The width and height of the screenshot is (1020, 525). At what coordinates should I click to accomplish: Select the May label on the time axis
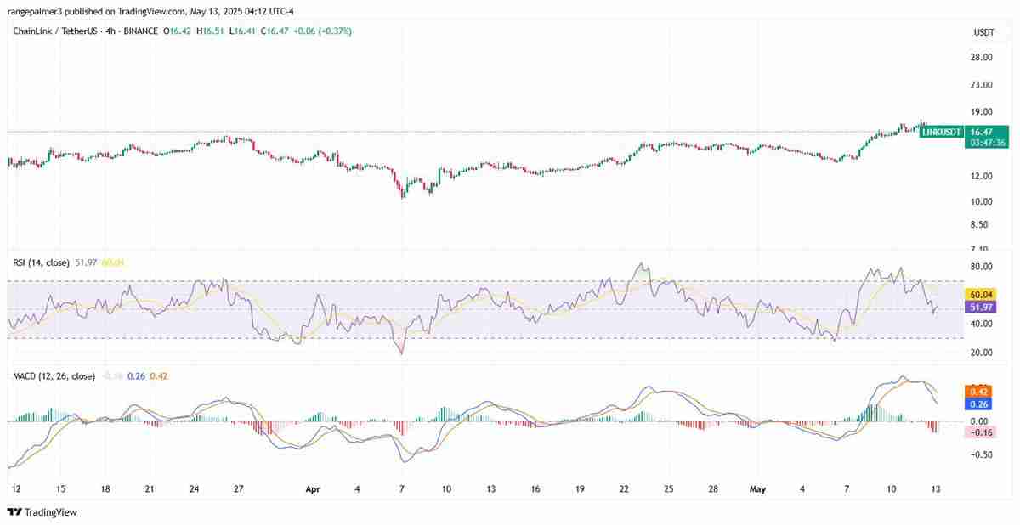pyautogui.click(x=757, y=489)
